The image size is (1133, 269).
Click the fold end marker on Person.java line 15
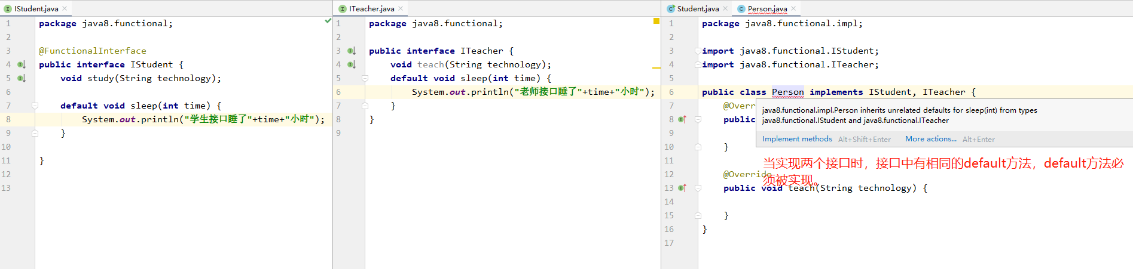coord(698,215)
